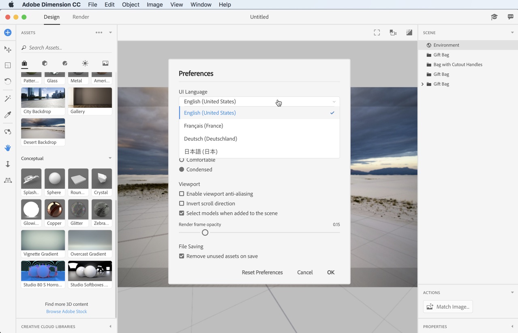This screenshot has width=518, height=333.
Task: Expand the last Gift Bag scene item
Action: click(x=422, y=84)
